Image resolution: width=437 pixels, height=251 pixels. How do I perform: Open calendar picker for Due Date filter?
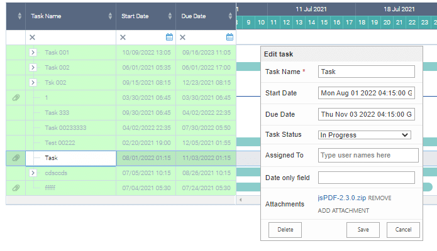click(230, 37)
